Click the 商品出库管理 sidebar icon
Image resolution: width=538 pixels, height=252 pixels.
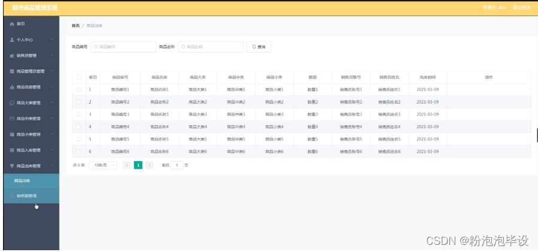pos(12,166)
